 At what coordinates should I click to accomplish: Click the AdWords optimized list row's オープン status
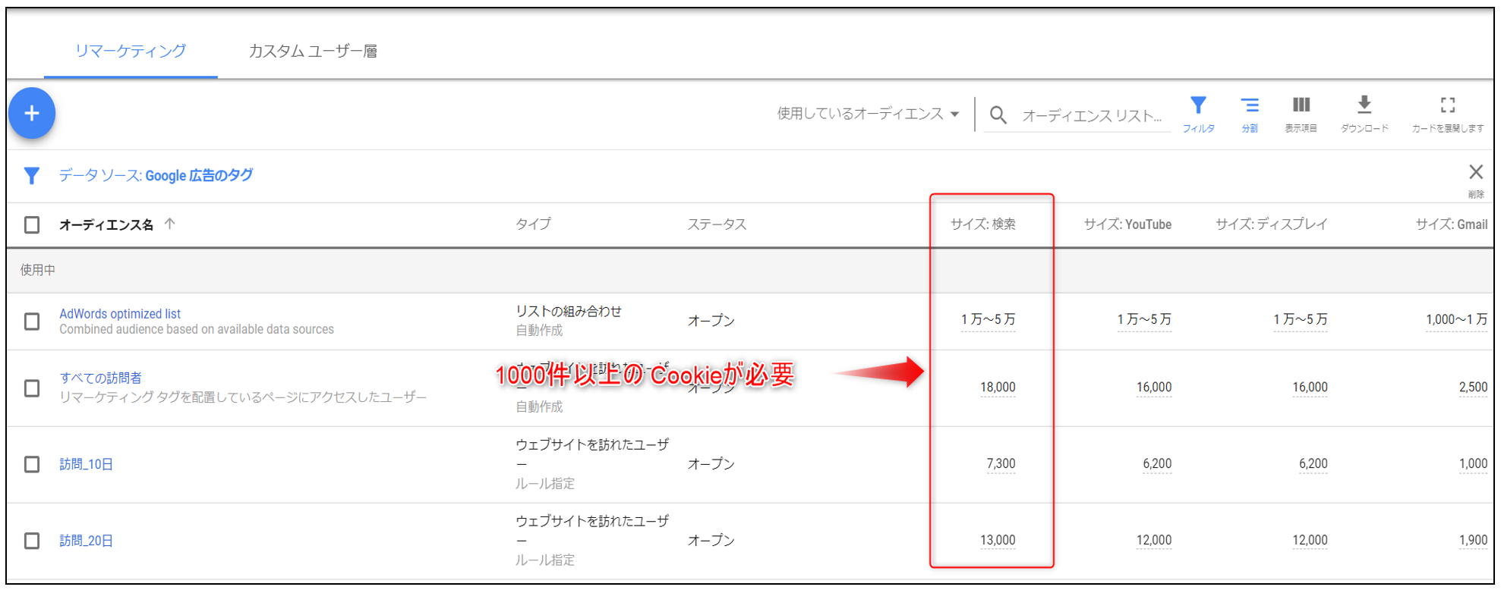click(711, 321)
